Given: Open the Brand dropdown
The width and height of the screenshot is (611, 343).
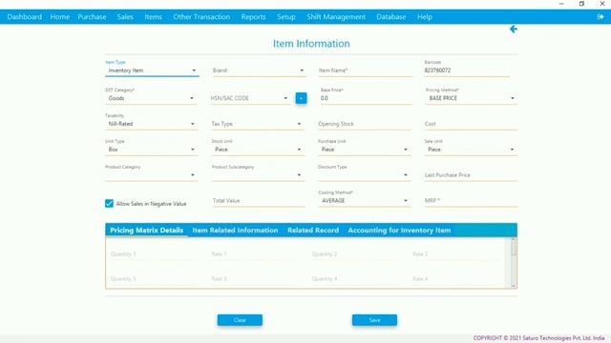Looking at the screenshot, I should (x=259, y=71).
